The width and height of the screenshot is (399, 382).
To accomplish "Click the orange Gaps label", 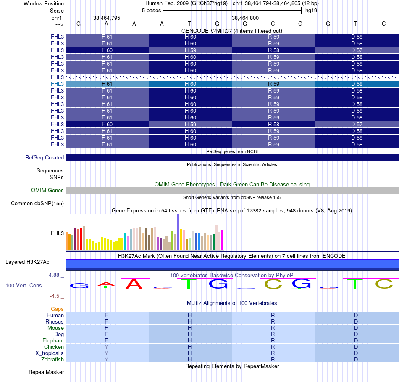I will tap(57, 309).
